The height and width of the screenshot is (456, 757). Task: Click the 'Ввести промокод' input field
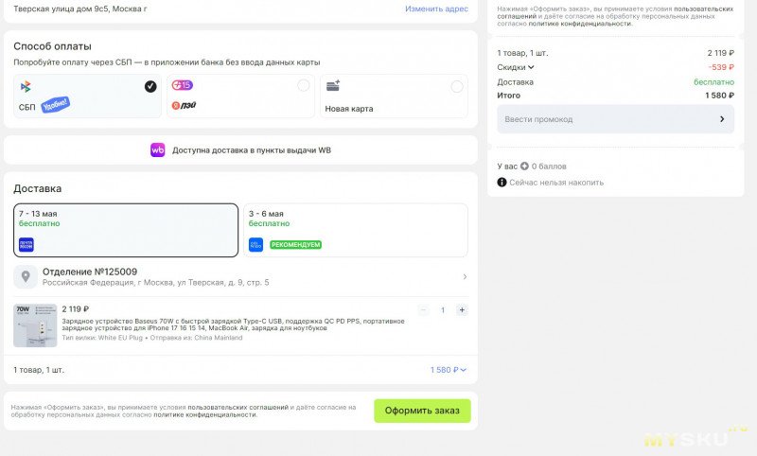click(606, 119)
